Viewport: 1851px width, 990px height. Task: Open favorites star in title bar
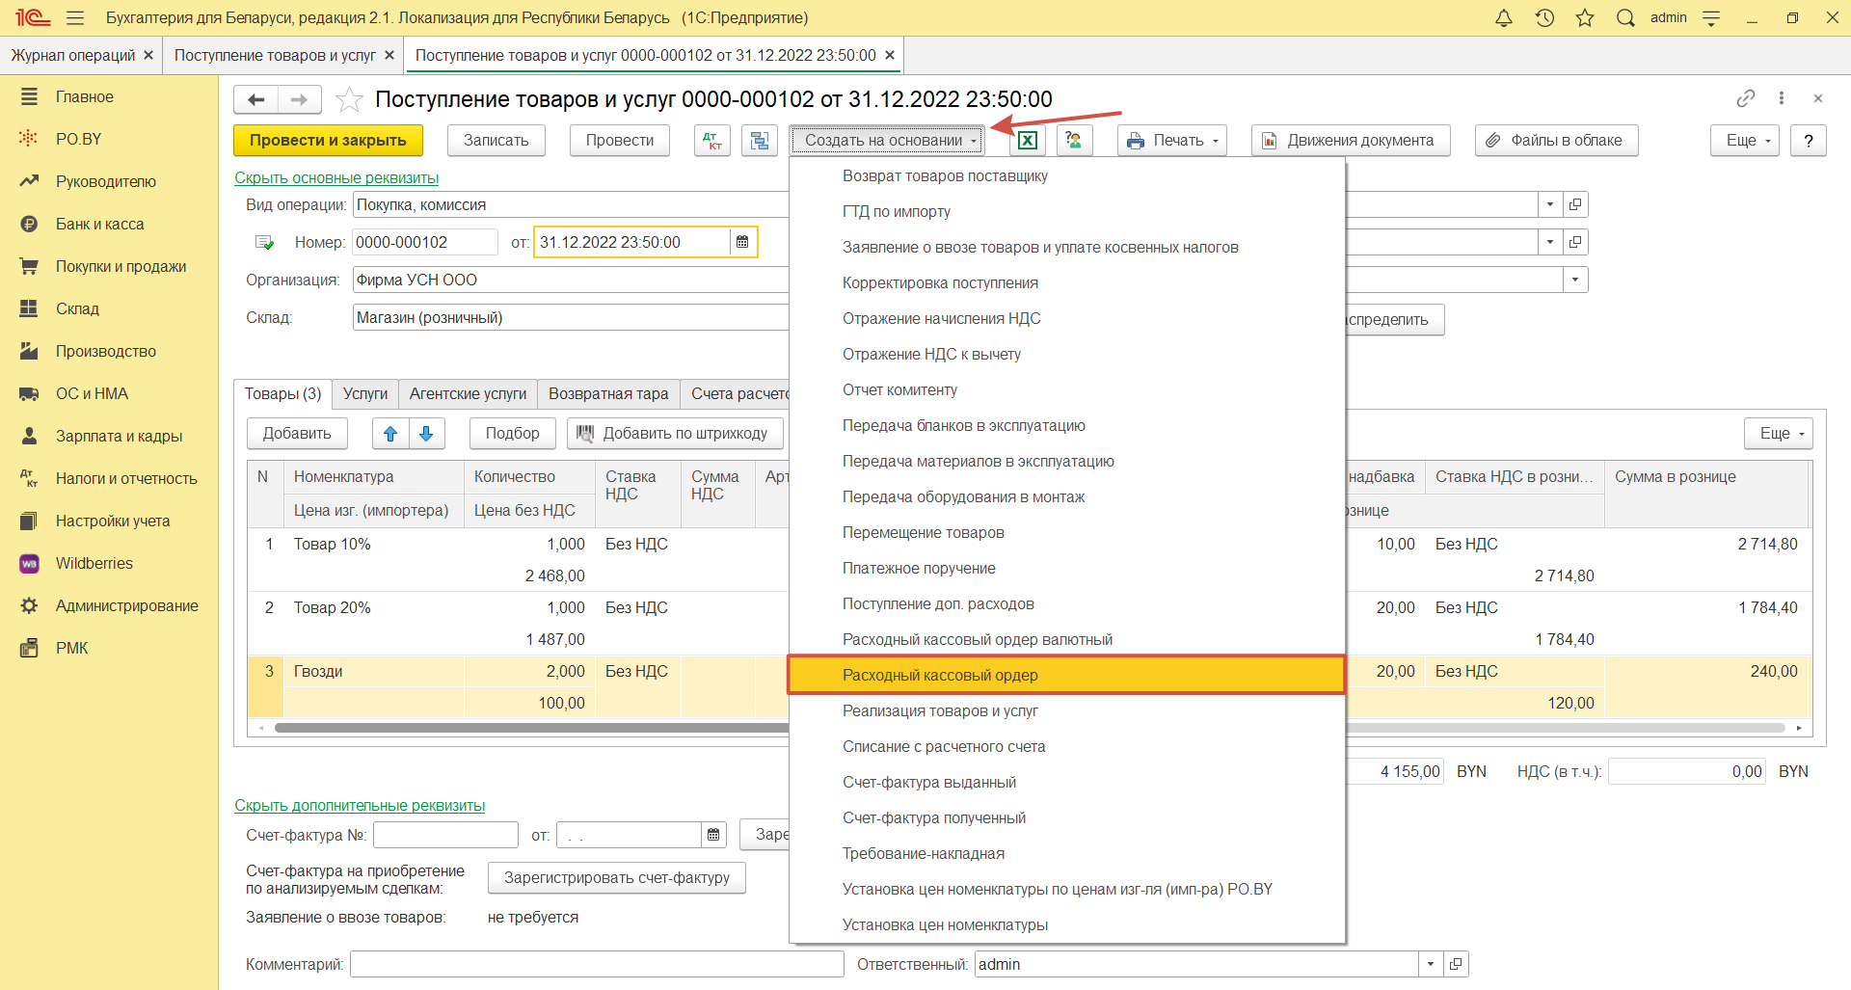[x=1585, y=17]
